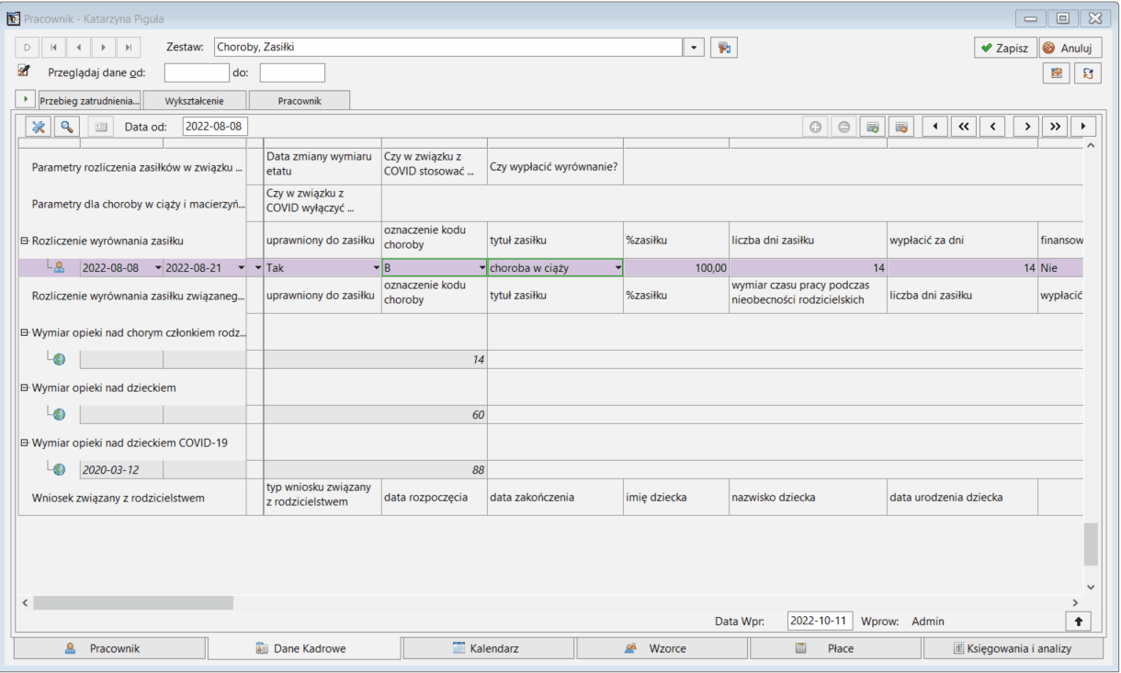Viewport: 1121px width, 673px height.
Task: Click the filled left triangle grid navigation button
Action: pyautogui.click(x=935, y=127)
